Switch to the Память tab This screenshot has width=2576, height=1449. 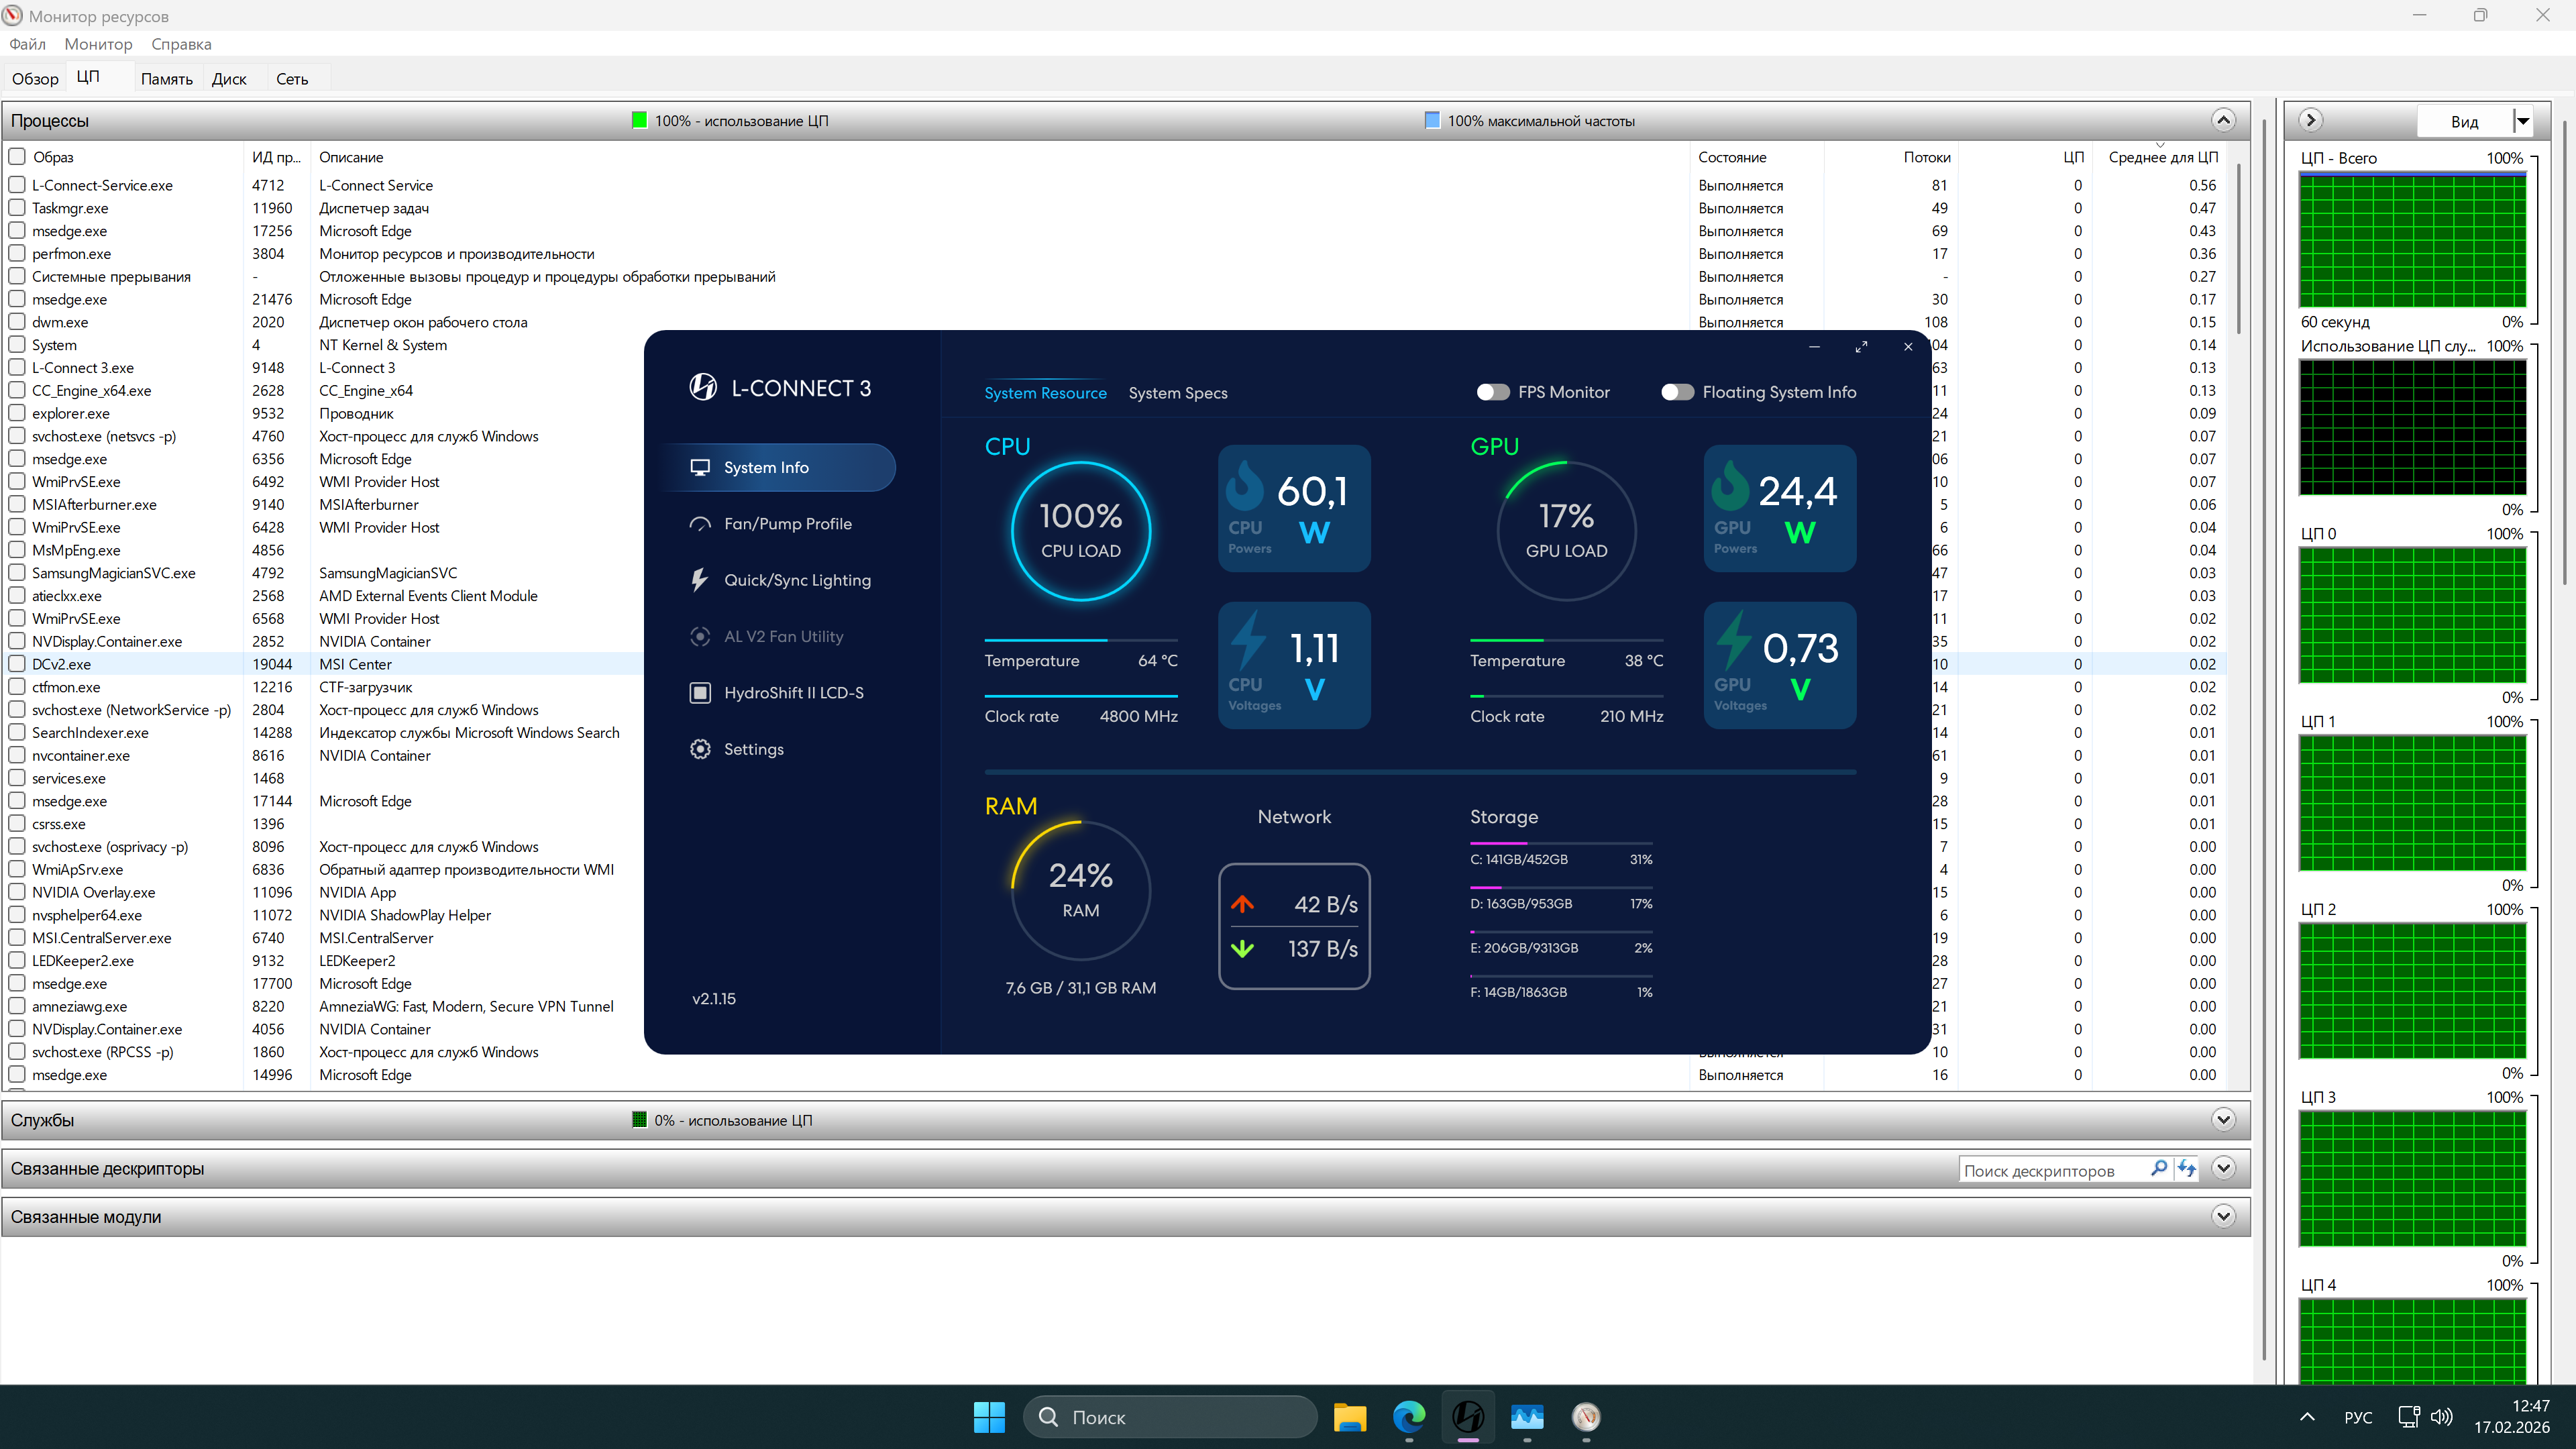click(166, 79)
